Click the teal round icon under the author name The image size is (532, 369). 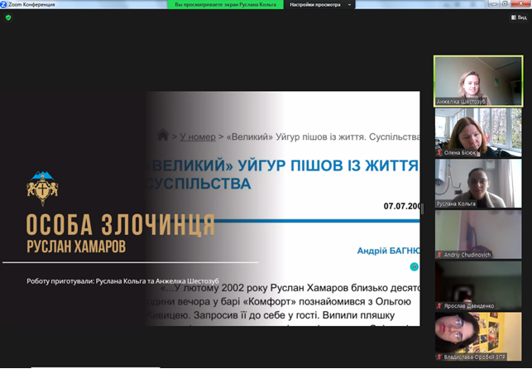[x=414, y=267]
